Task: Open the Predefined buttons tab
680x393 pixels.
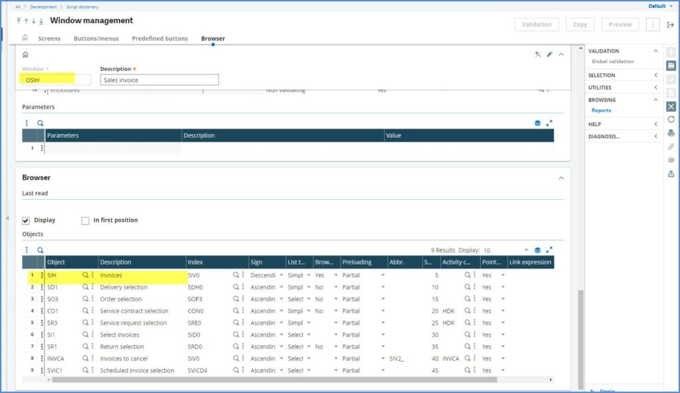Action: point(159,39)
